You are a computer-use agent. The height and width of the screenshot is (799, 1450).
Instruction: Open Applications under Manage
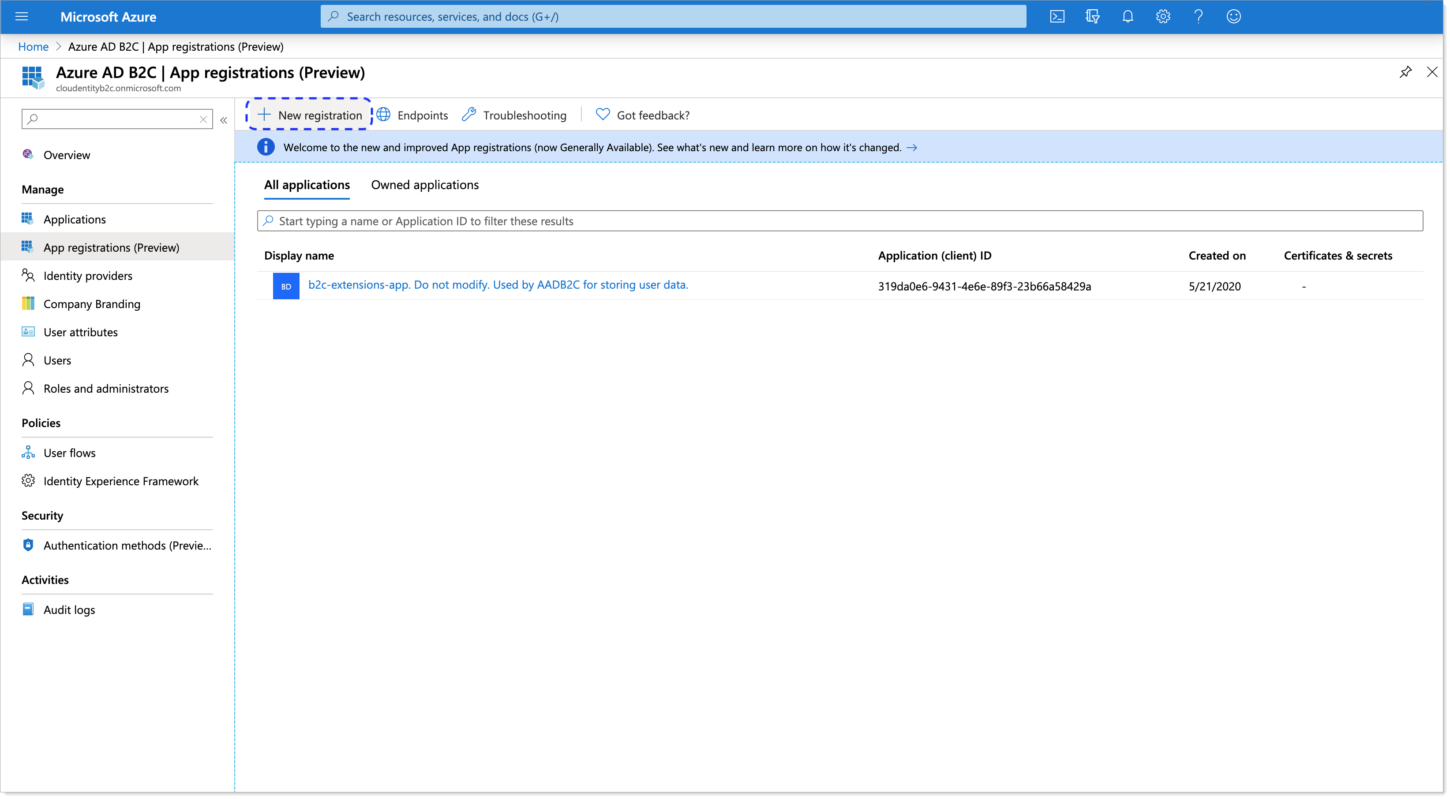[74, 219]
